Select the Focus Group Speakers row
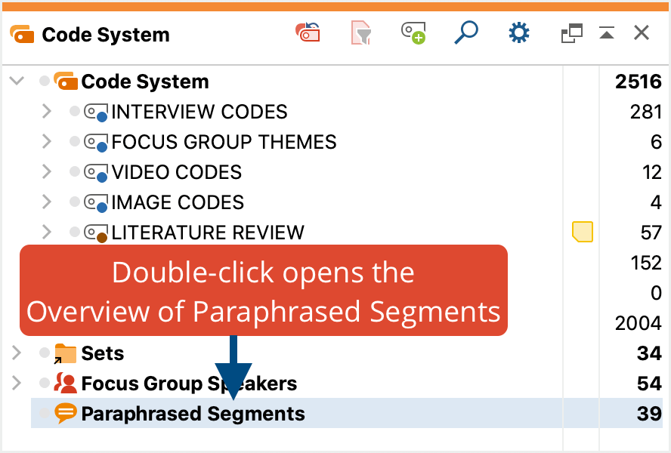671x453 pixels. point(335,384)
